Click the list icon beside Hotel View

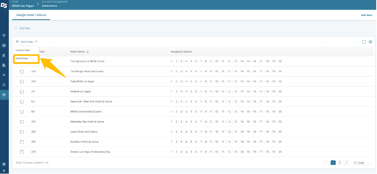[x=17, y=42]
